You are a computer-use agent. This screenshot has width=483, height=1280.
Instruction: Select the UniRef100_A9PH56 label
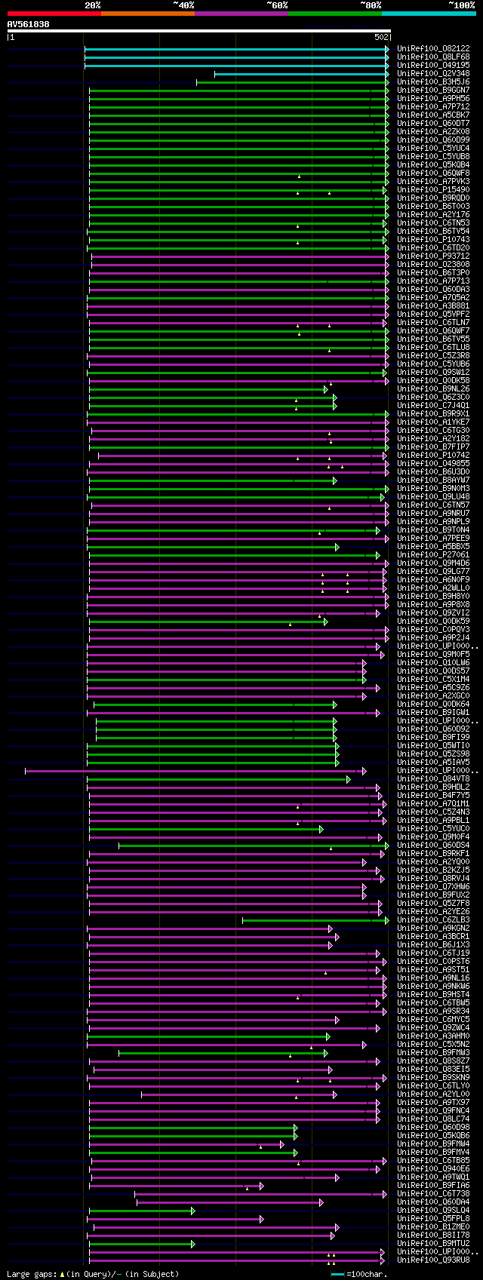[x=433, y=99]
